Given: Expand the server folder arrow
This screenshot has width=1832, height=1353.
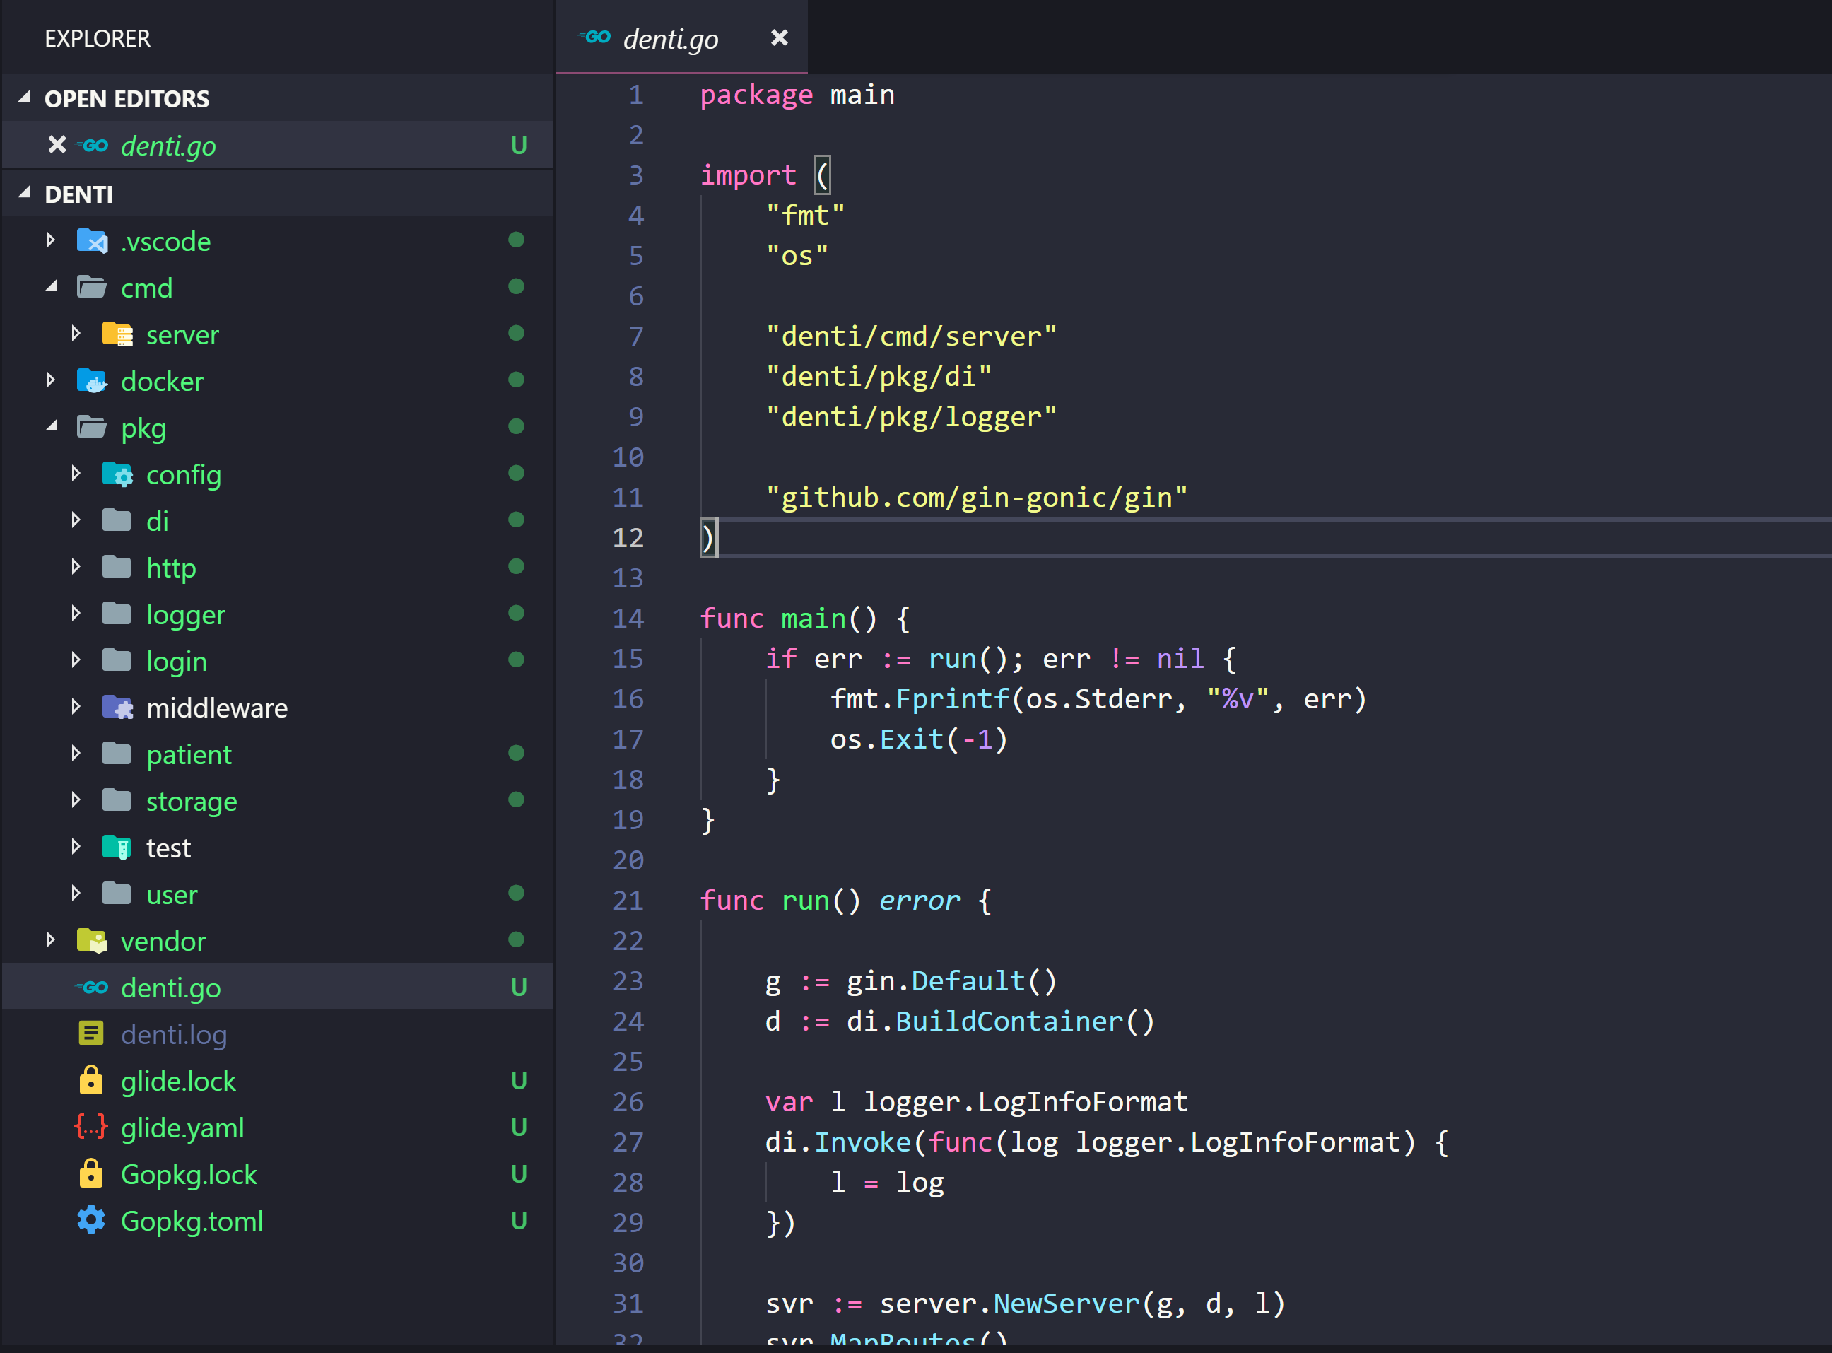Looking at the screenshot, I should click(76, 334).
